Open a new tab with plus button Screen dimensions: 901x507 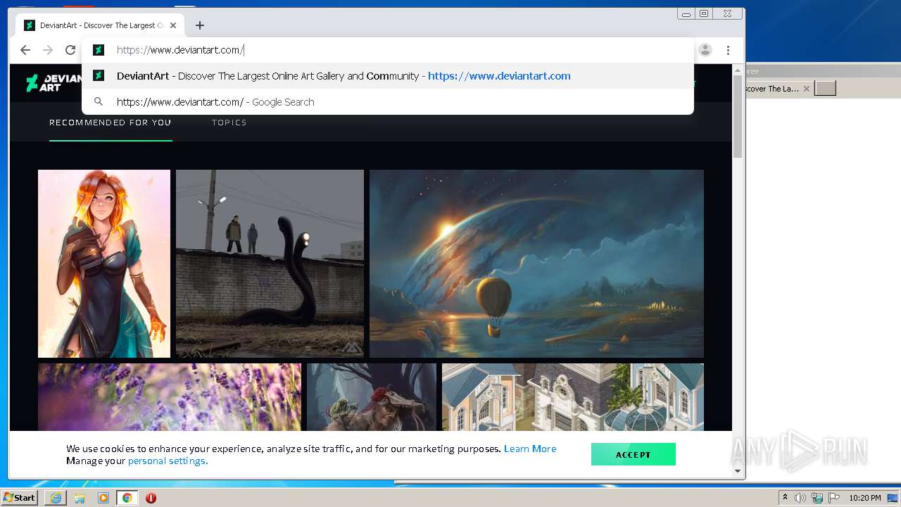point(200,25)
